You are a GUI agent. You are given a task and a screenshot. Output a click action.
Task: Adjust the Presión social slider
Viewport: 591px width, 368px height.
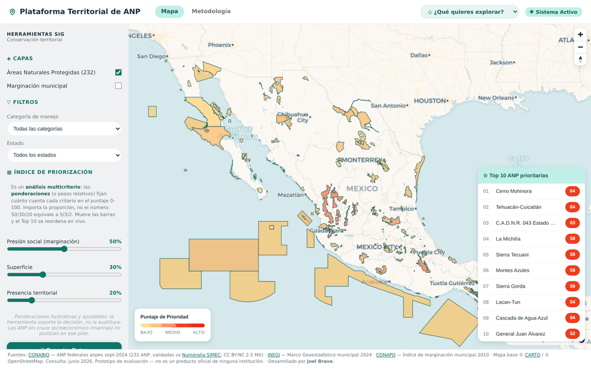click(64, 249)
